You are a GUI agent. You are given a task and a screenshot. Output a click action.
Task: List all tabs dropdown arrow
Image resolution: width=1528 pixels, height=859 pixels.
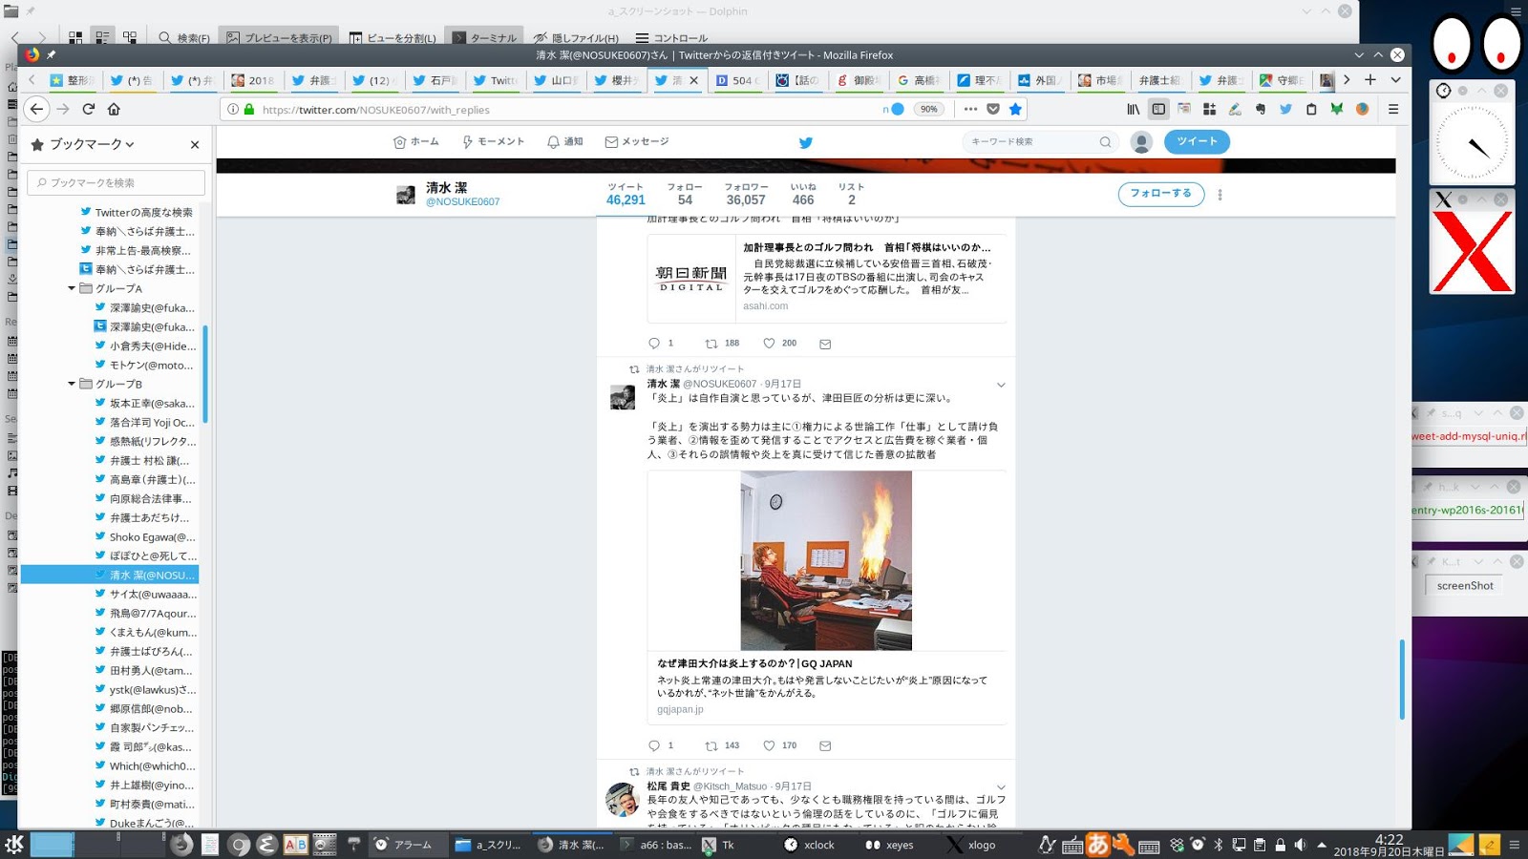[x=1395, y=80]
